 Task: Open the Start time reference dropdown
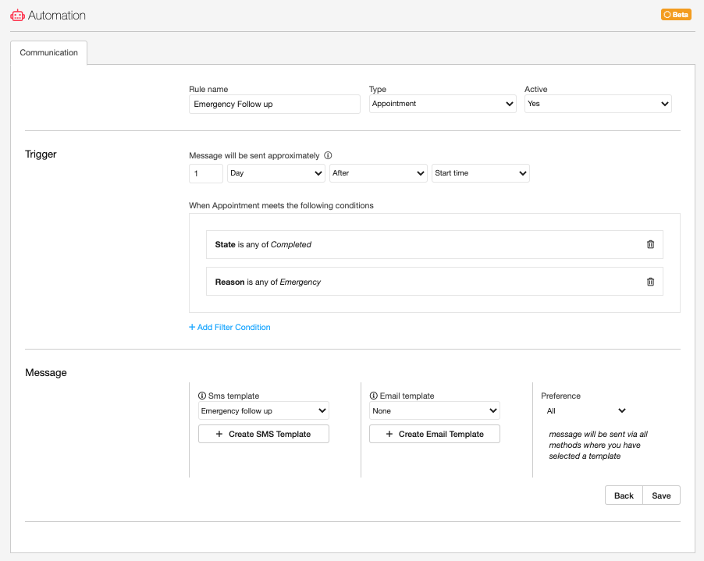(480, 173)
